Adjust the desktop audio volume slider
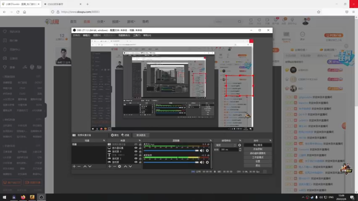This screenshot has width=358, height=201. 171,162
